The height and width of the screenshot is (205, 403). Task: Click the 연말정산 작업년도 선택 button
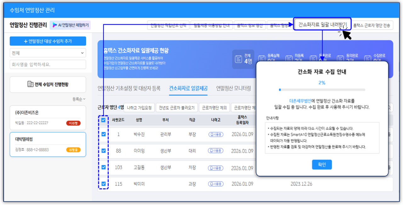pyautogui.click(x=168, y=25)
